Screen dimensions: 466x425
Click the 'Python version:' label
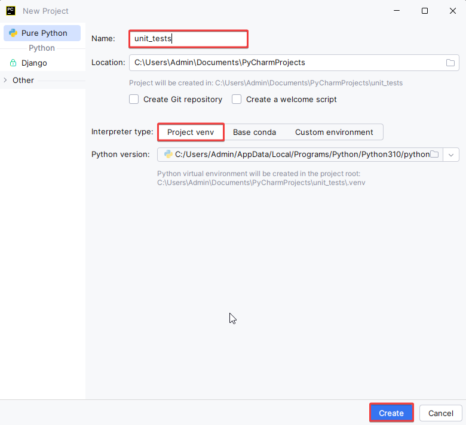120,155
